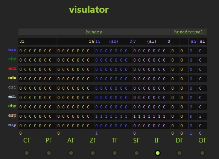Click the edi register label
219x159 pixels.
click(12, 96)
